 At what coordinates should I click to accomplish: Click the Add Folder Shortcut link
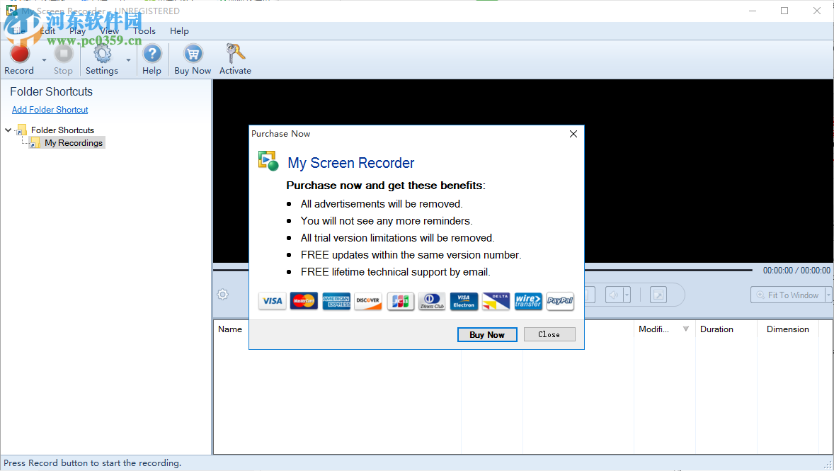coord(50,109)
